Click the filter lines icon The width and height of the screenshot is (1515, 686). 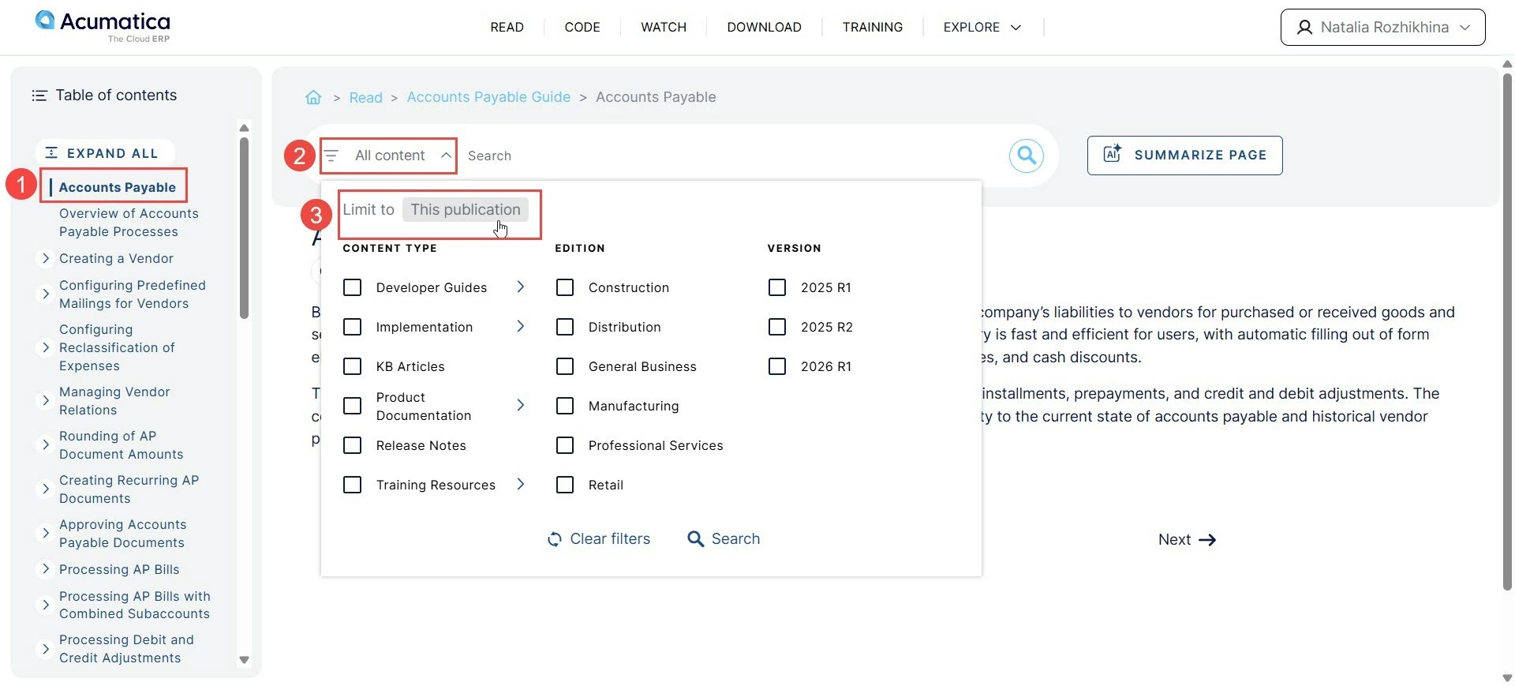pyautogui.click(x=331, y=156)
